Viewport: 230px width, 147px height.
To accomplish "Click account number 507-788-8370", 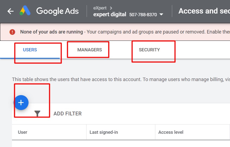I will (143, 15).
